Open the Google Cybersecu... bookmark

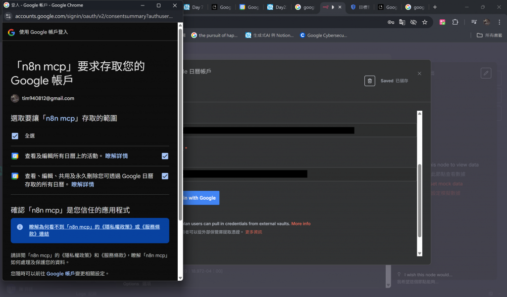[x=323, y=36]
